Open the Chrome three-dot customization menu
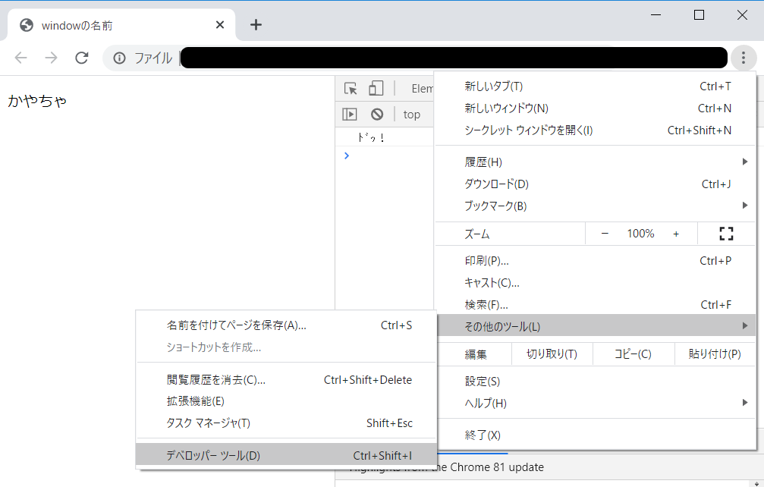The height and width of the screenshot is (487, 764). pos(744,58)
